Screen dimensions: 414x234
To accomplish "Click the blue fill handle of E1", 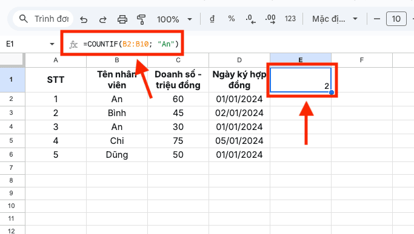I will coord(332,93).
